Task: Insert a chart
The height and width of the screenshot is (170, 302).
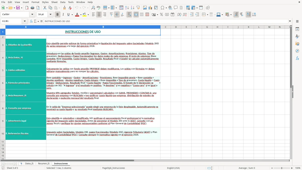Action: pyautogui.click(x=150, y=8)
